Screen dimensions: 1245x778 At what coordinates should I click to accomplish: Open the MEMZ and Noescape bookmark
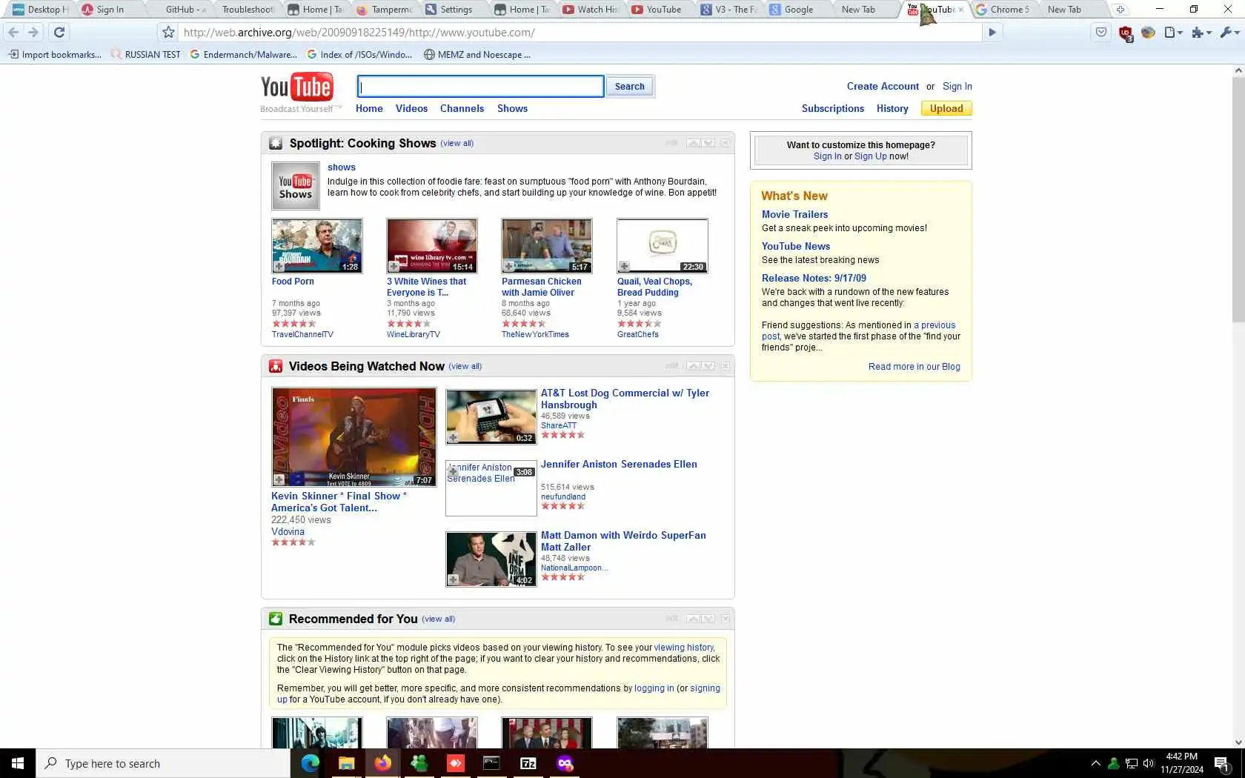(477, 54)
